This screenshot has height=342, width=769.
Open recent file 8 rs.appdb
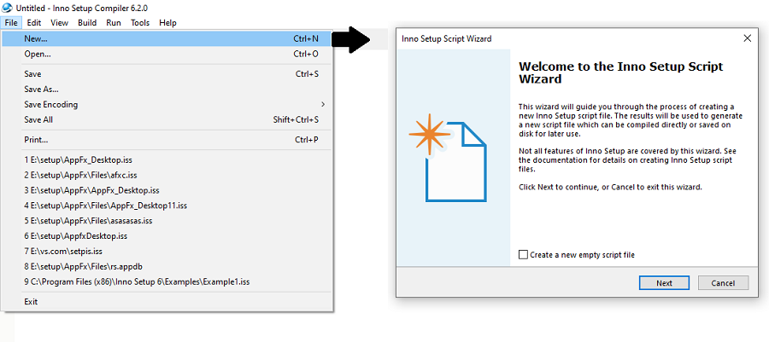point(167,267)
